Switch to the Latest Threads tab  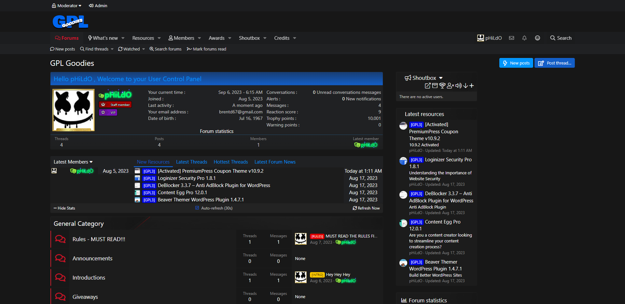click(x=191, y=162)
